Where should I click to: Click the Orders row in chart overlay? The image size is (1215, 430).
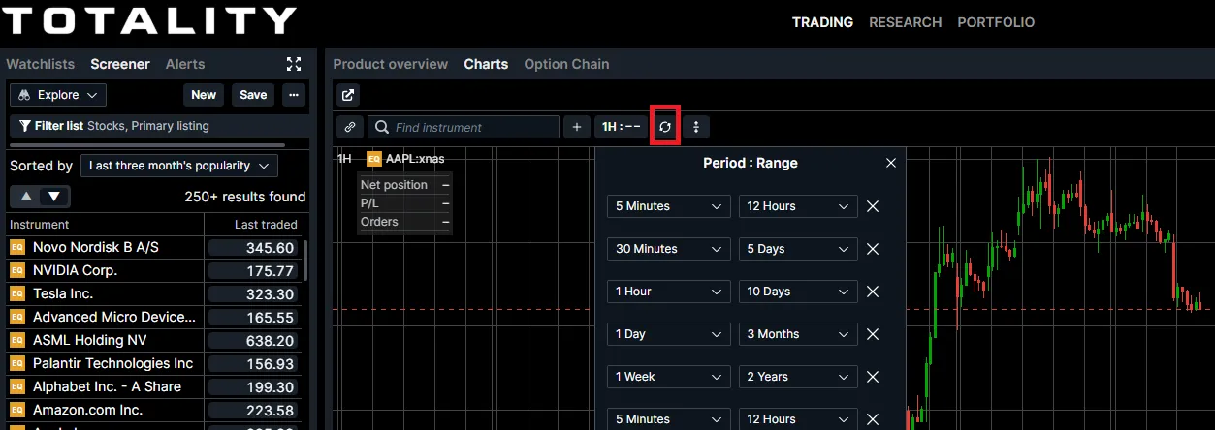tap(404, 222)
